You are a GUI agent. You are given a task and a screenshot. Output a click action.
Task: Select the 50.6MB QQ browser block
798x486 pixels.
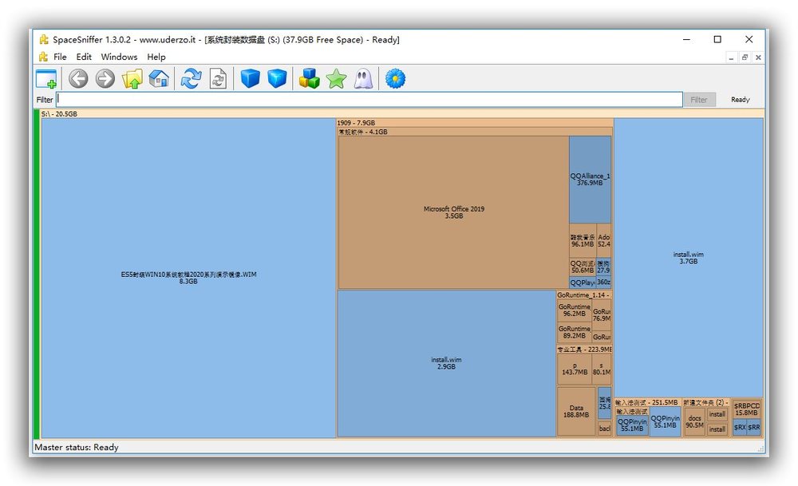(583, 267)
